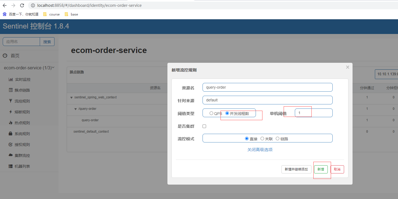Click the 热点规则 fire icon

11,123
